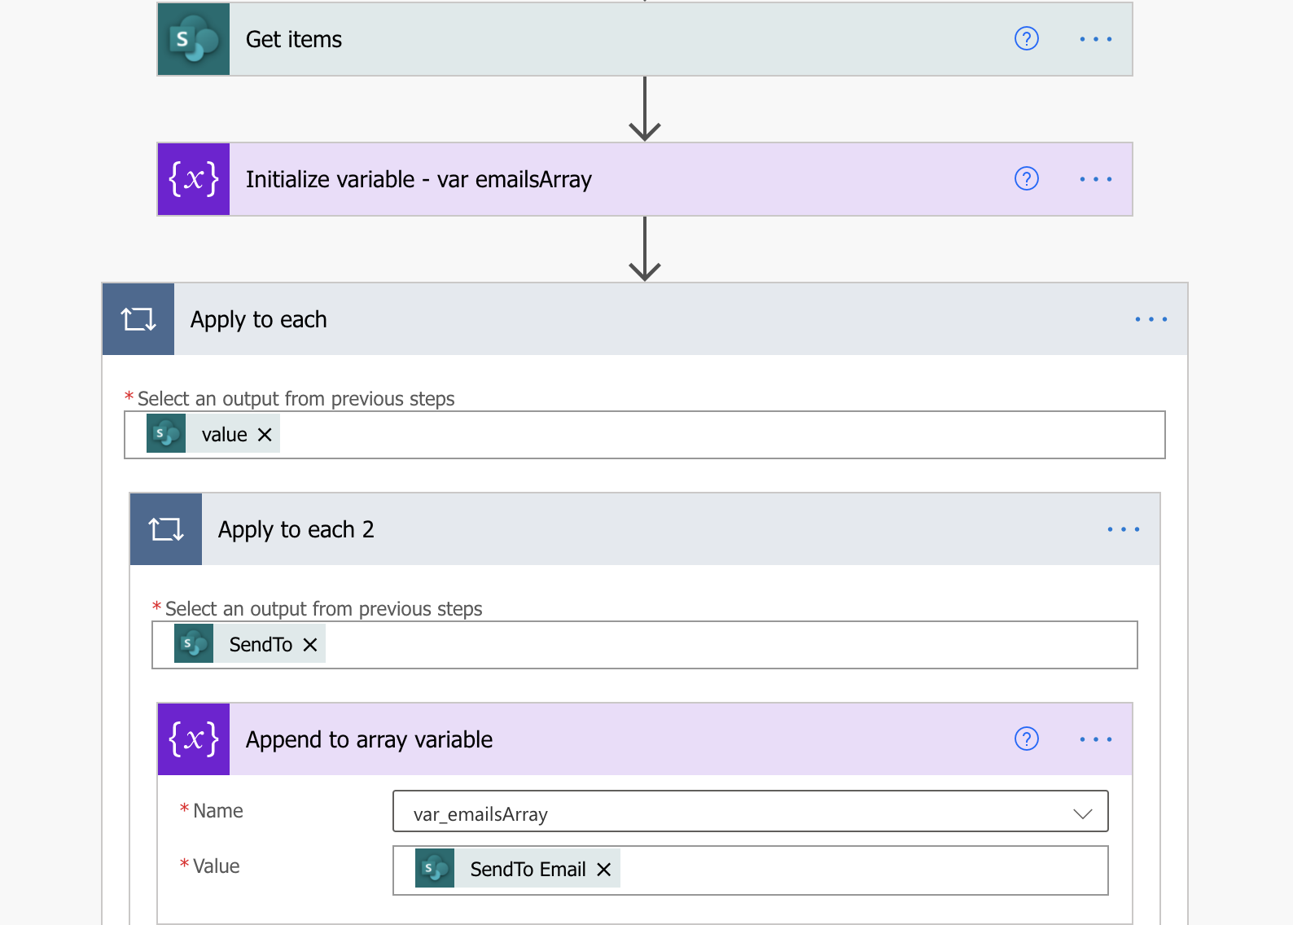Image resolution: width=1293 pixels, height=925 pixels.
Task: Open help for Initialize variable action
Action: [1026, 178]
